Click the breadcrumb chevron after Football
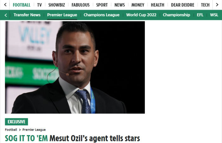The width and height of the screenshot is (222, 143). (x=20, y=130)
